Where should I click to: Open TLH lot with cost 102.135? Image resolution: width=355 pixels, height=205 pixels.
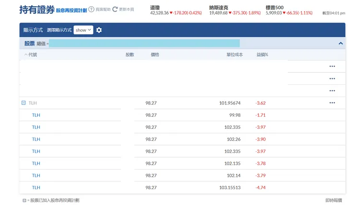click(36, 163)
